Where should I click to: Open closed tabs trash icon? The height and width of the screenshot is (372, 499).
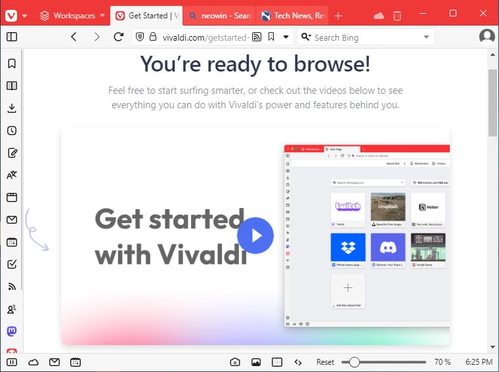397,16
